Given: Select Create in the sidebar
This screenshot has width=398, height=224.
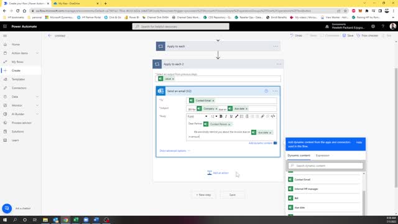Looking at the screenshot, I should (x=16, y=70).
